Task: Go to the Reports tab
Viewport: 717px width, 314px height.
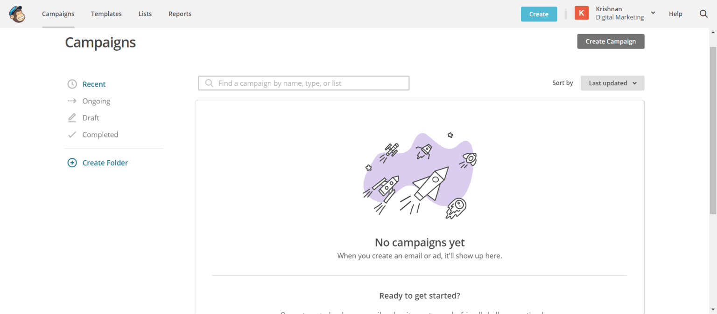Action: point(180,14)
